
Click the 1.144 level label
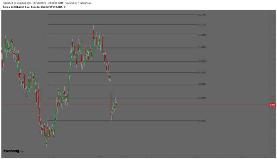click(x=202, y=15)
